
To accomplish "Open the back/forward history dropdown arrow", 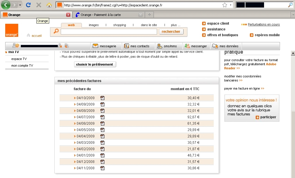I will point(20,5).
